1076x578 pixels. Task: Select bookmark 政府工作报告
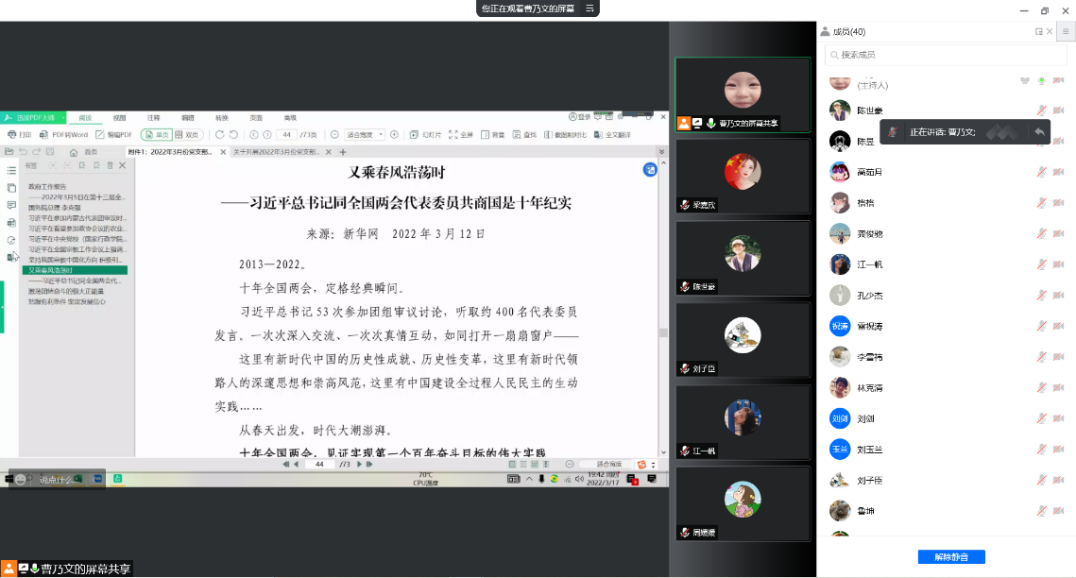click(x=47, y=187)
